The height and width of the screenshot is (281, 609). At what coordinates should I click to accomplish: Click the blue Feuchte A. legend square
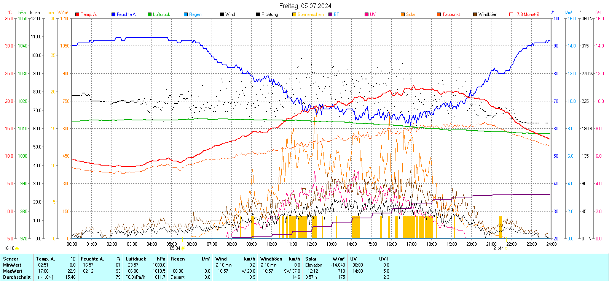[113, 14]
